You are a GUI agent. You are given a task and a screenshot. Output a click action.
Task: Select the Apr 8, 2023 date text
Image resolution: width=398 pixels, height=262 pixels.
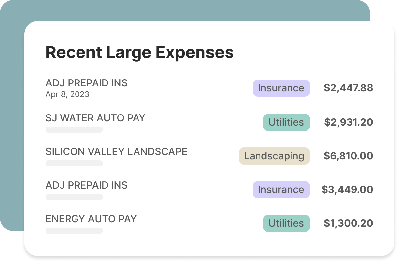pos(67,94)
